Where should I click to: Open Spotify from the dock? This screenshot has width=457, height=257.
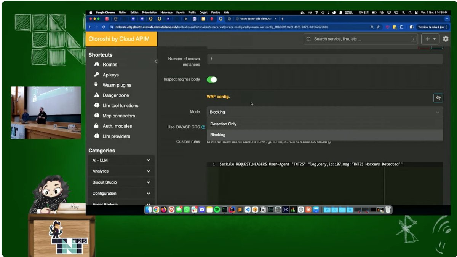(x=217, y=209)
